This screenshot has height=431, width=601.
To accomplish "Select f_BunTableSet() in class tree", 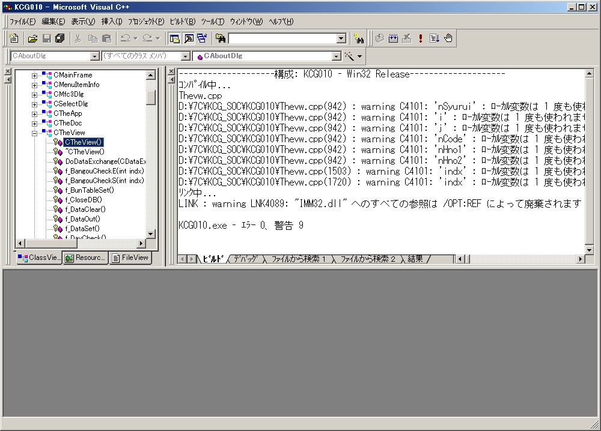I will pyautogui.click(x=90, y=190).
